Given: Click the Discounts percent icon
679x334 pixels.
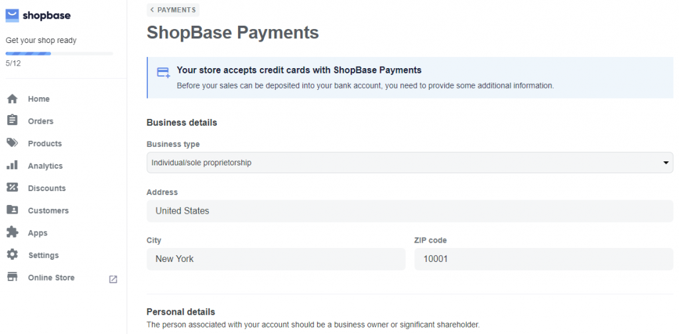Looking at the screenshot, I should (12, 188).
